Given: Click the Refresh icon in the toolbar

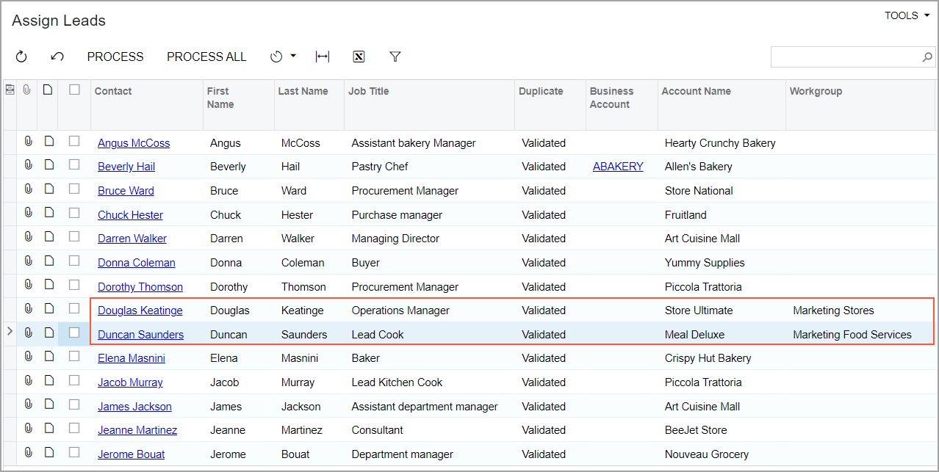Looking at the screenshot, I should [x=21, y=57].
